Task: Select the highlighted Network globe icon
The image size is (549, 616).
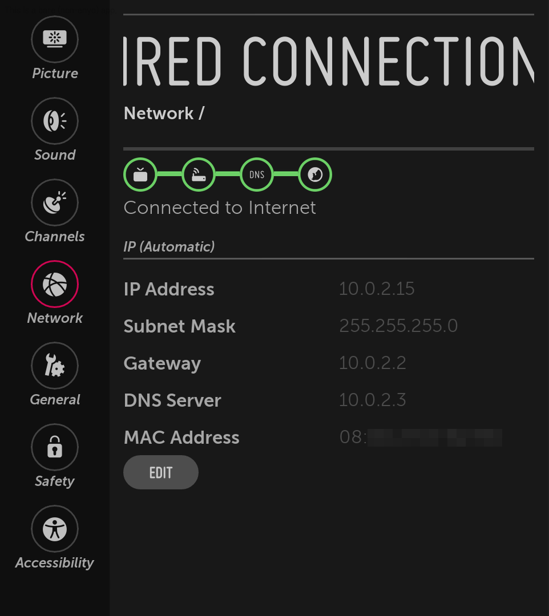Action: click(x=54, y=283)
